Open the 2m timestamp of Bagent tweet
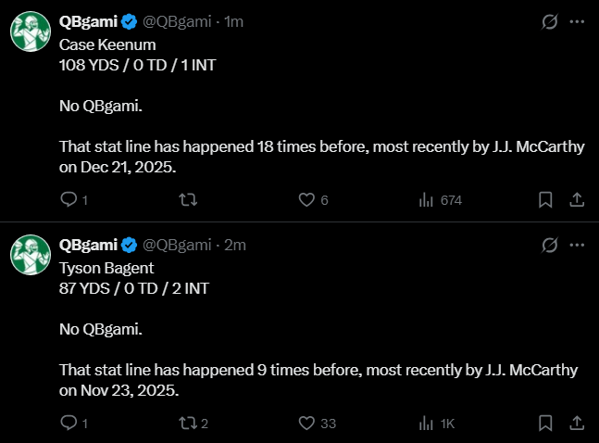This screenshot has height=443, width=599. coord(235,246)
